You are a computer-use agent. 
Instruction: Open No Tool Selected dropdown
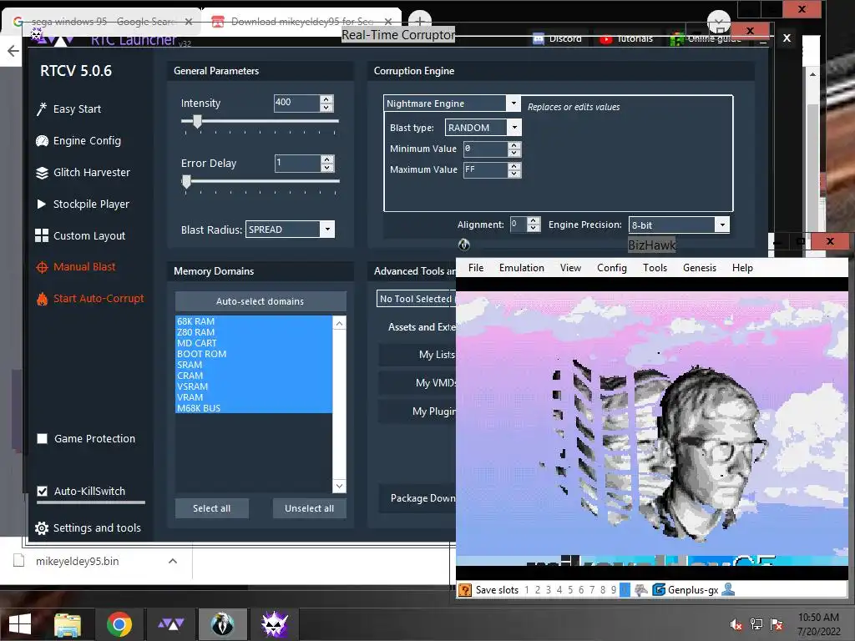tap(416, 299)
